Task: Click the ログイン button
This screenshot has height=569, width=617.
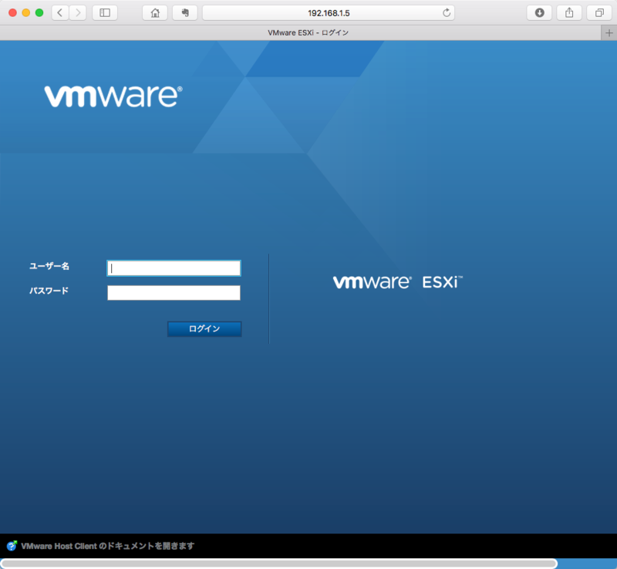Action: point(204,329)
